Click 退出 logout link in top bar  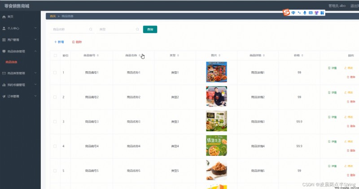[x=355, y=6]
